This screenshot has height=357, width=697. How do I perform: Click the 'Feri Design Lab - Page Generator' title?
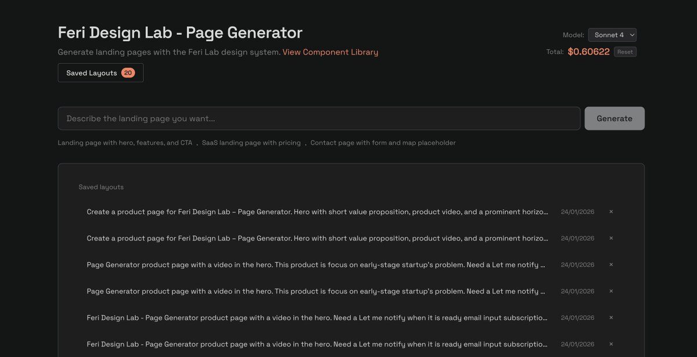[x=180, y=33]
